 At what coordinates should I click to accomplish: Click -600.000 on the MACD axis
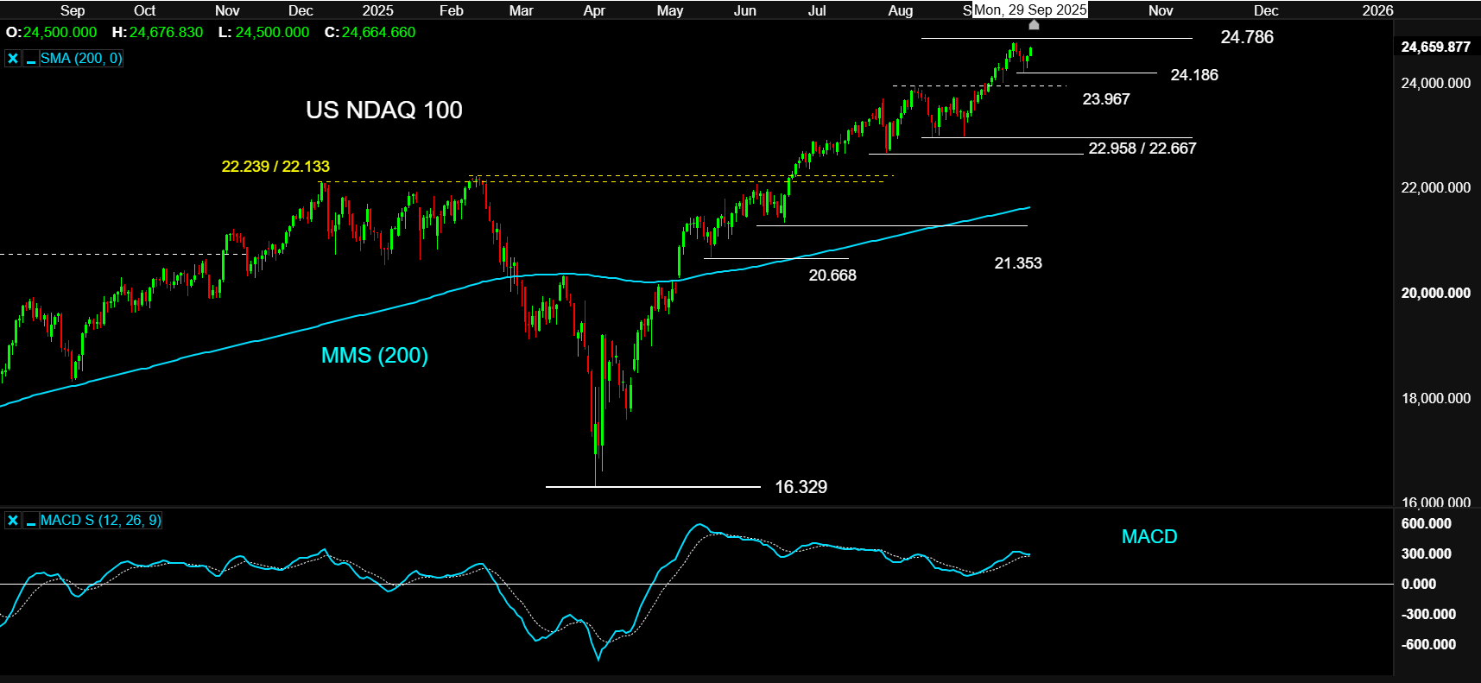(1429, 644)
